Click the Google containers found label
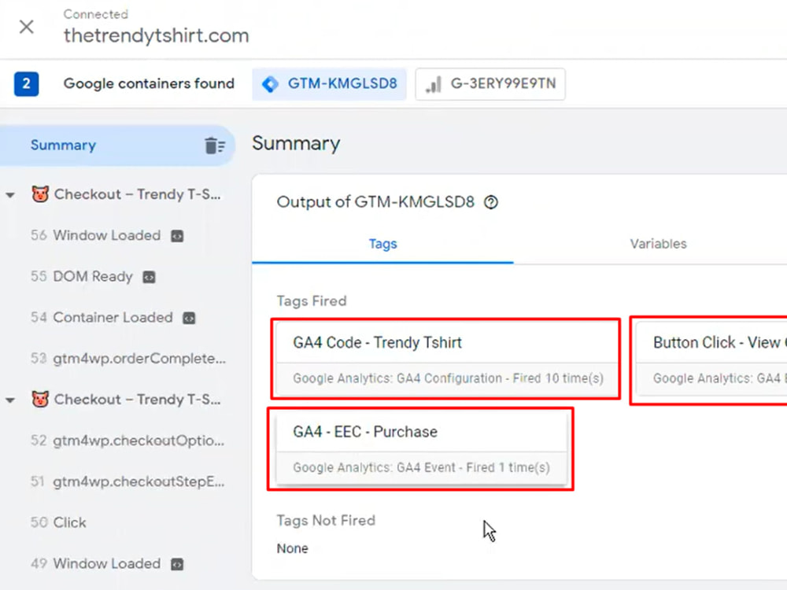This screenshot has width=787, height=590. pyautogui.click(x=149, y=83)
